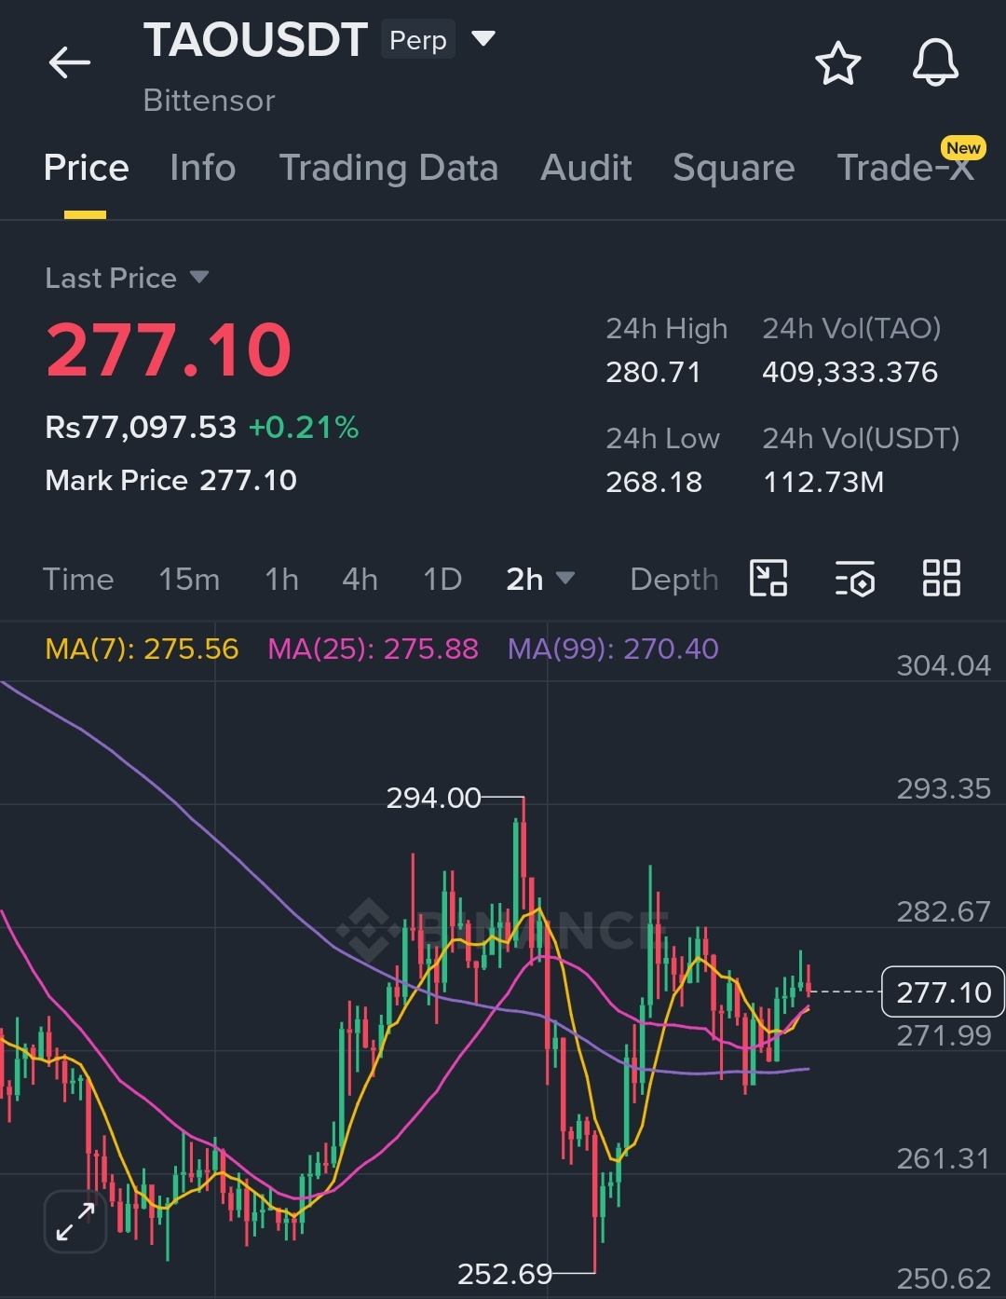The image size is (1006, 1299).
Task: Tap the 24h Vol(USDT) value 112.73M
Action: tap(823, 482)
